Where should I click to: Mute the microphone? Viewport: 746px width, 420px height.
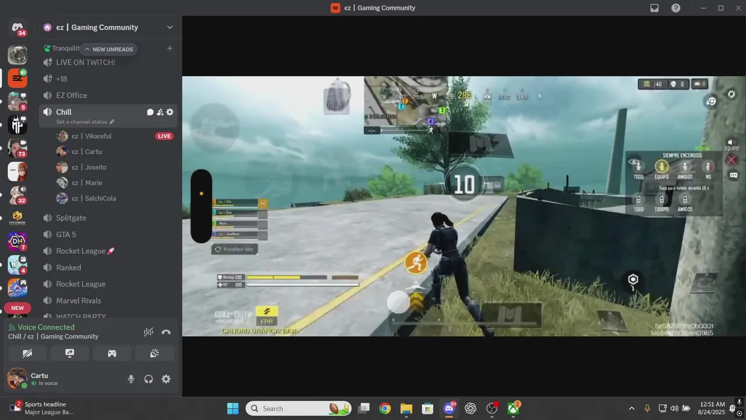click(x=131, y=379)
